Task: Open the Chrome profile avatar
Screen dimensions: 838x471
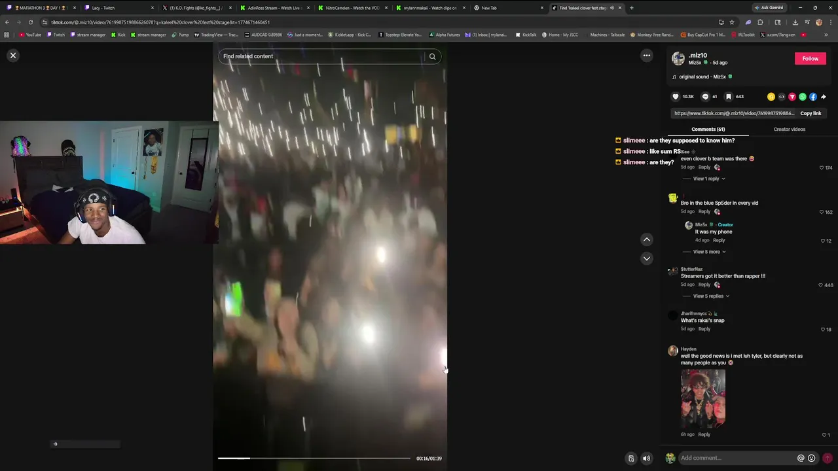Action: click(819, 22)
